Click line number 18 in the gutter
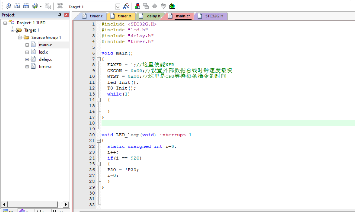The width and height of the screenshot is (355, 212). 92,123
